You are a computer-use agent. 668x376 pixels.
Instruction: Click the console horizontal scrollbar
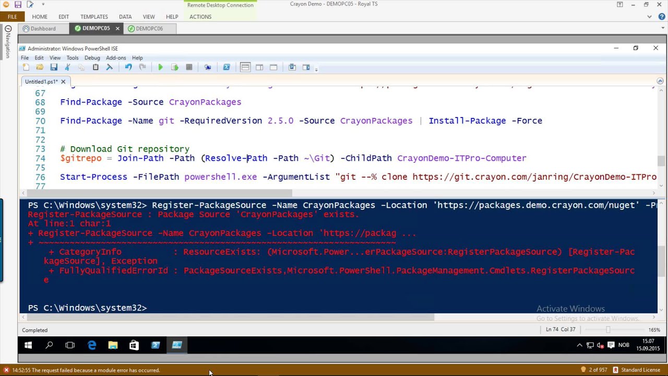click(232, 318)
